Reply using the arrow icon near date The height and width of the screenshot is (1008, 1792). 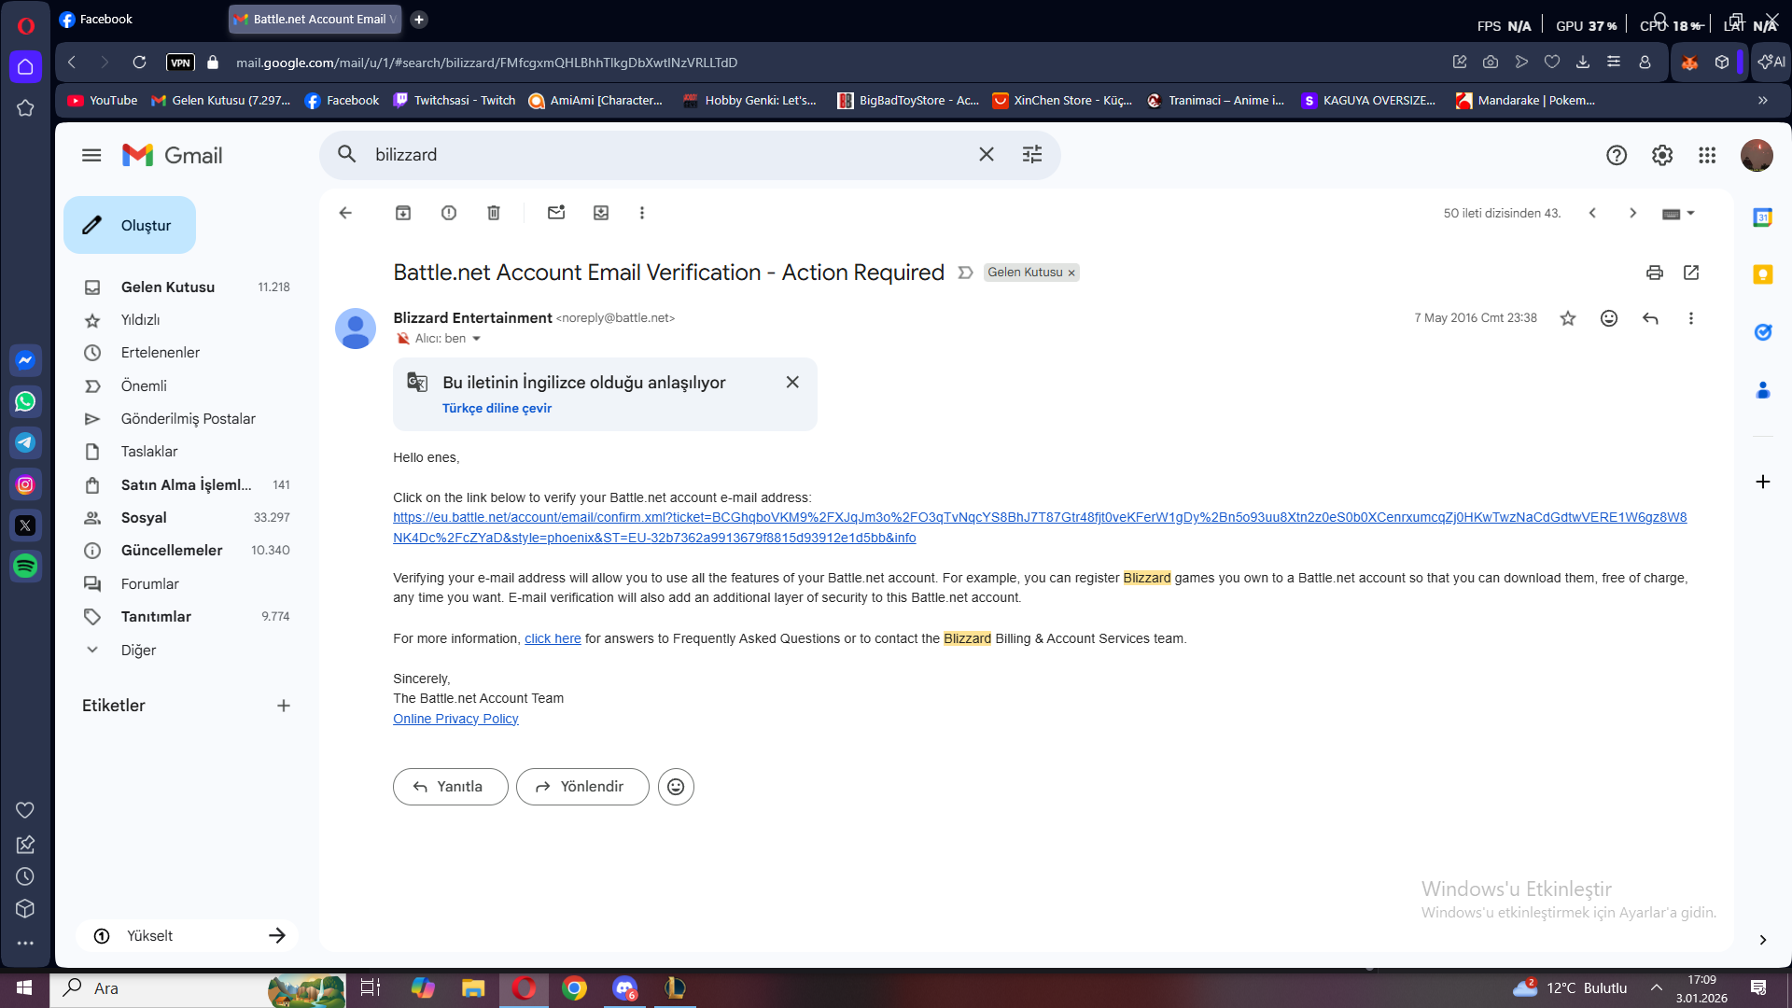click(x=1650, y=318)
